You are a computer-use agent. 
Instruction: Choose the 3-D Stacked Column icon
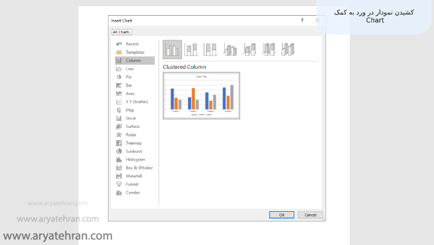249,49
